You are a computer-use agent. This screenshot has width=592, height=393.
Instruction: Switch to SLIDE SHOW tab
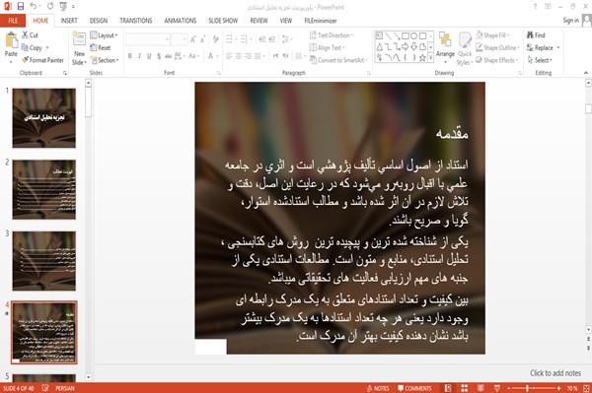pyautogui.click(x=223, y=21)
